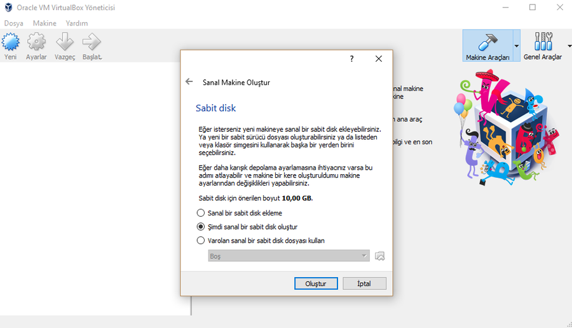This screenshot has height=328, width=572.
Task: Open the 'Boş' disk file combo box
Action: coord(288,256)
